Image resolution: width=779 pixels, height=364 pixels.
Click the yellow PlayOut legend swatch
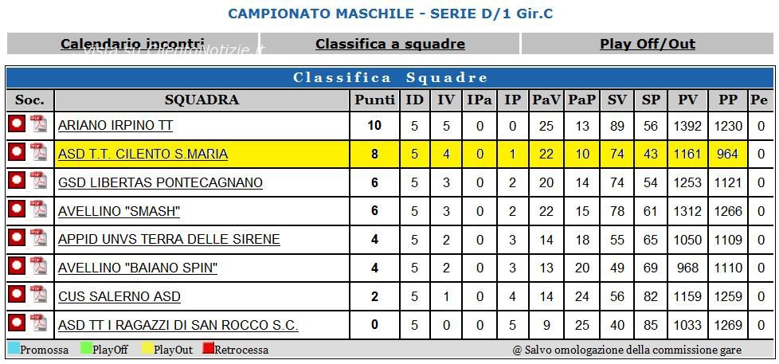pos(147,349)
